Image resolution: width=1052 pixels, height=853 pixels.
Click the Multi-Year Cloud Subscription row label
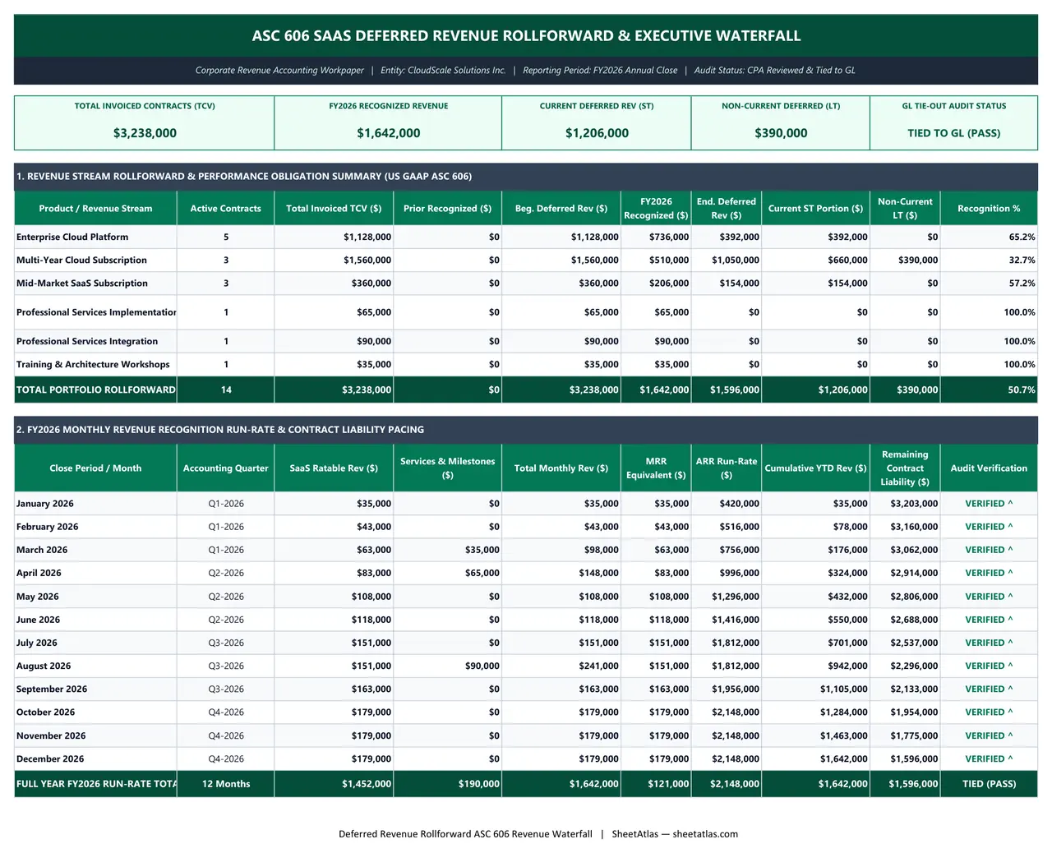(x=81, y=260)
